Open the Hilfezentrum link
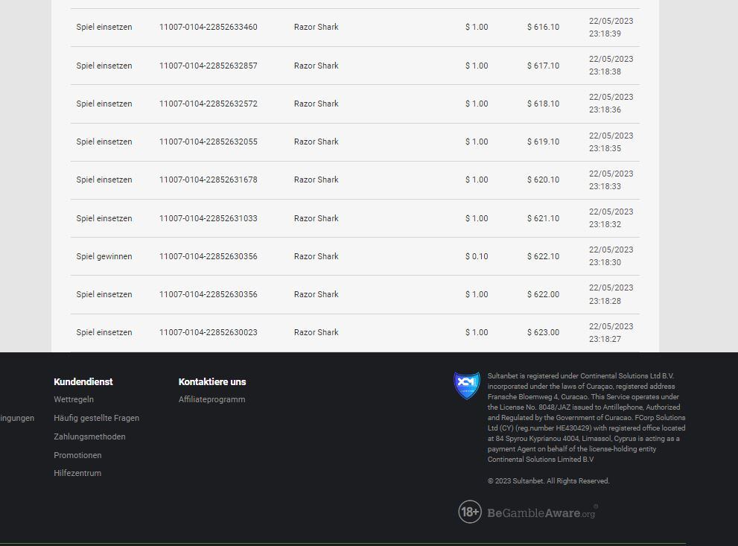The height and width of the screenshot is (546, 738). point(77,473)
